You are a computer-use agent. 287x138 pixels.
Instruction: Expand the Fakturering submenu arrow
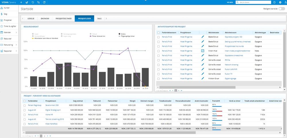(x=16, y=45)
